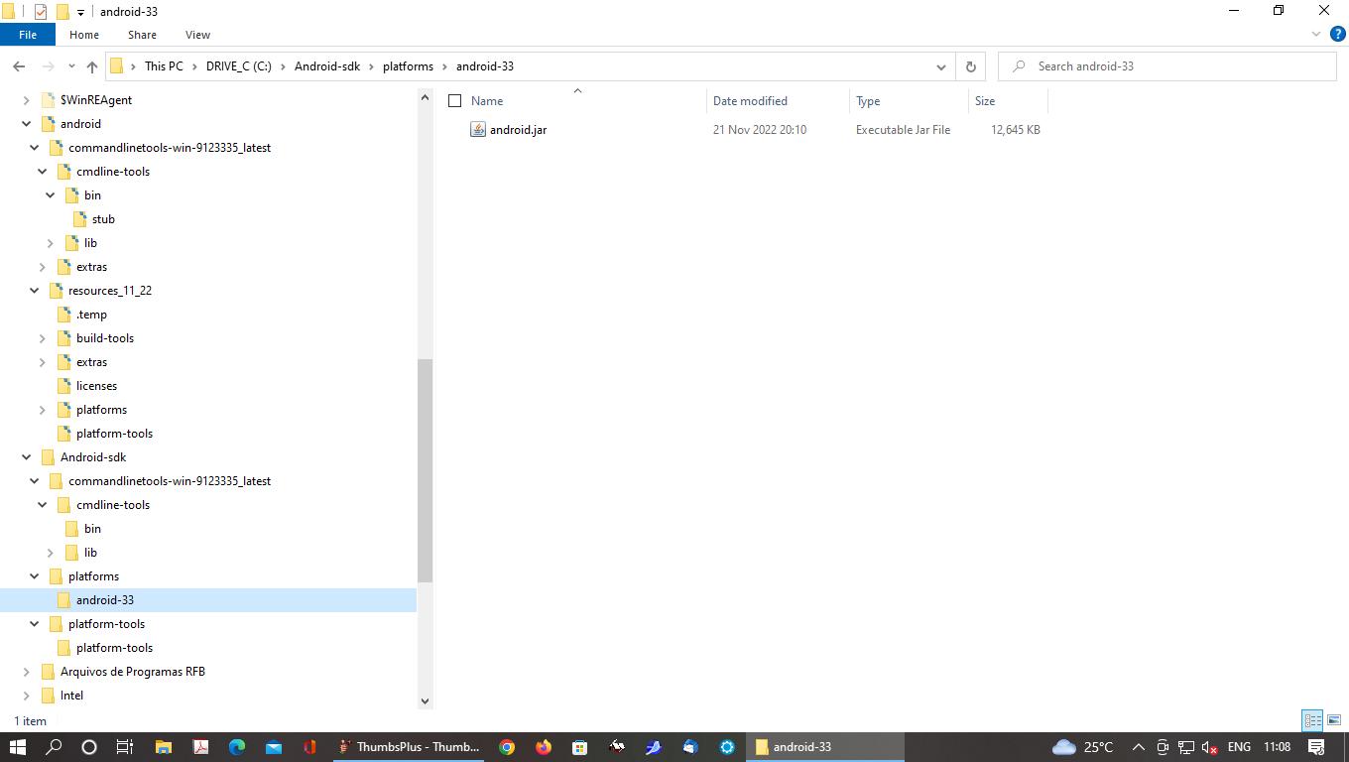Switch to the ThumbsPlus taskbar window
Viewport: 1349px width, 762px height.
(409, 747)
